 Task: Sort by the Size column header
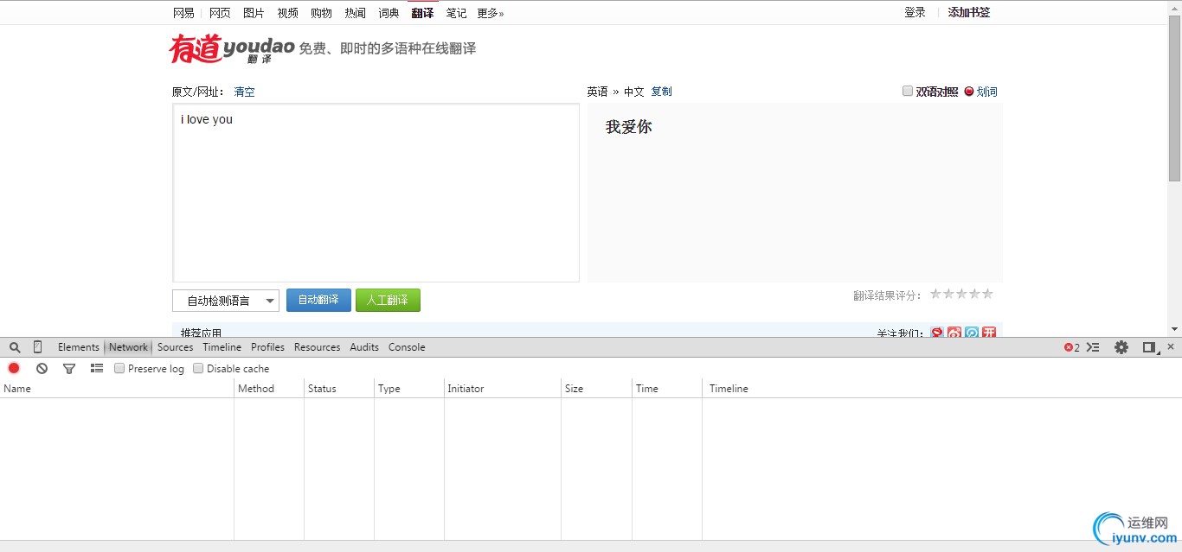click(596, 389)
